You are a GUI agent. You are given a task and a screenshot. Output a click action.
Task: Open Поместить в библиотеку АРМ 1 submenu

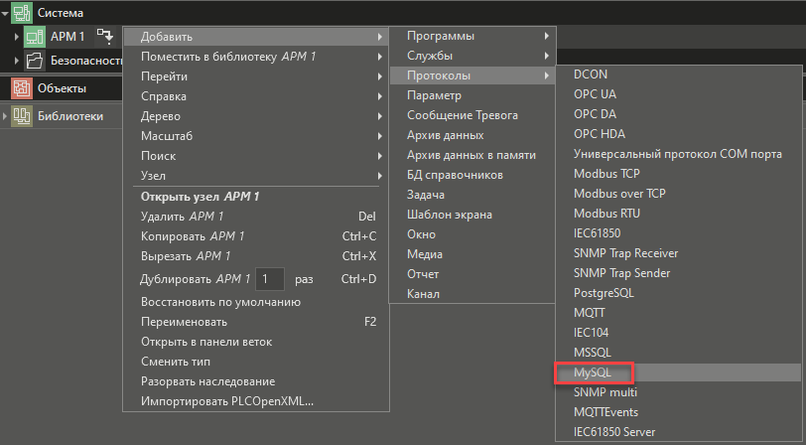click(x=256, y=57)
